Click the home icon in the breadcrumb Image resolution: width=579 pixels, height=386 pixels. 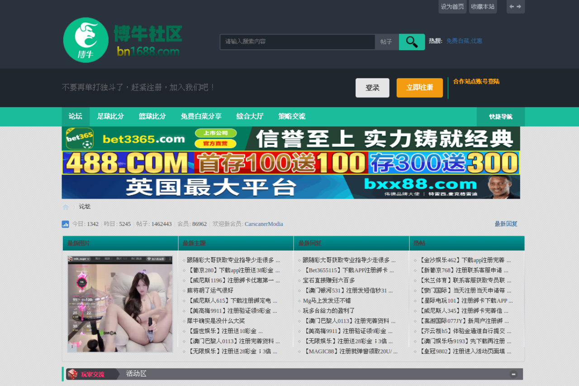pos(66,207)
